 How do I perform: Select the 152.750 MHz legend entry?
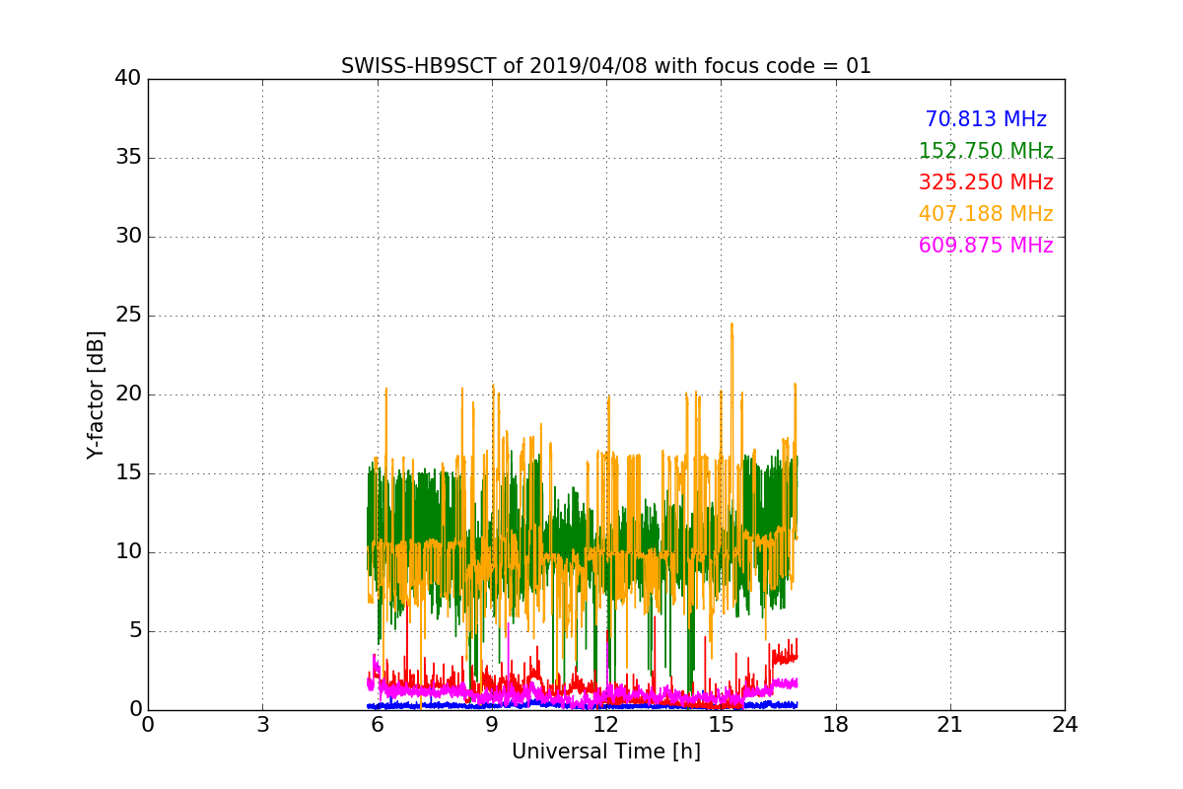tap(985, 151)
